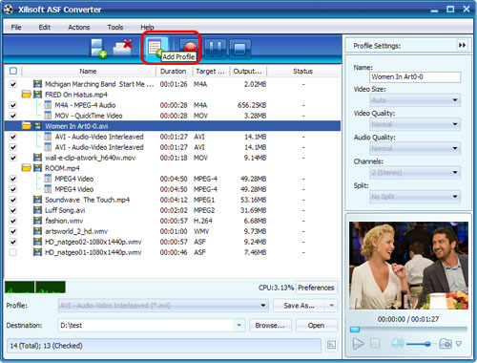The height and width of the screenshot is (363, 477).
Task: Open the Actions menu
Action: pos(79,27)
